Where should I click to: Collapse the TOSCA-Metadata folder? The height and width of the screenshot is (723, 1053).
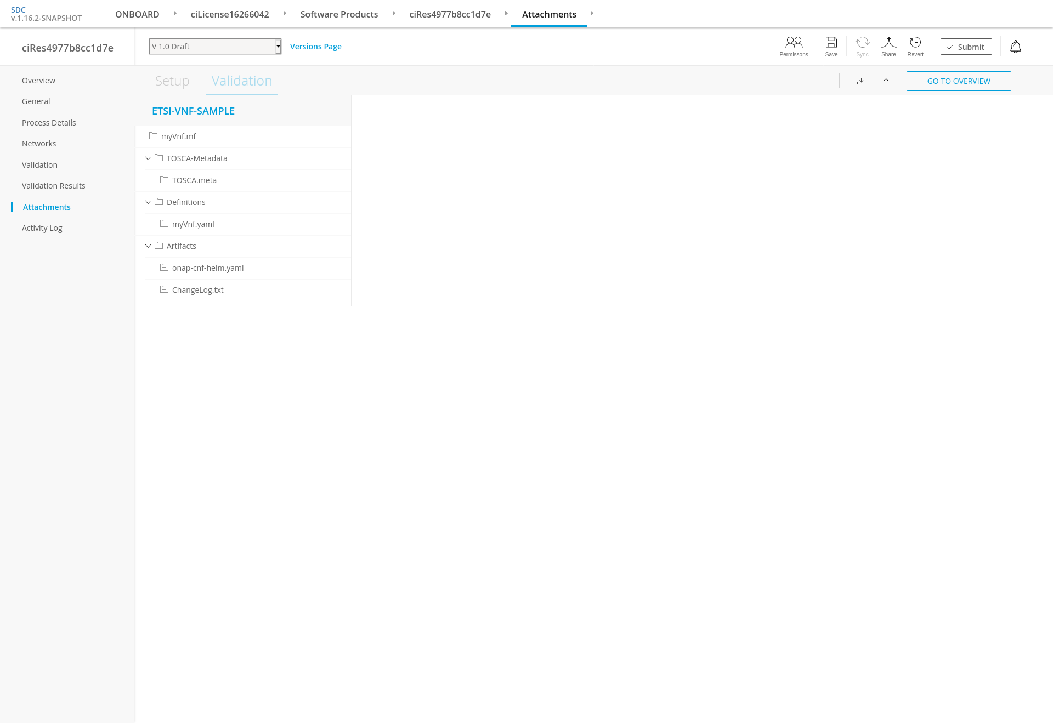tap(148, 158)
